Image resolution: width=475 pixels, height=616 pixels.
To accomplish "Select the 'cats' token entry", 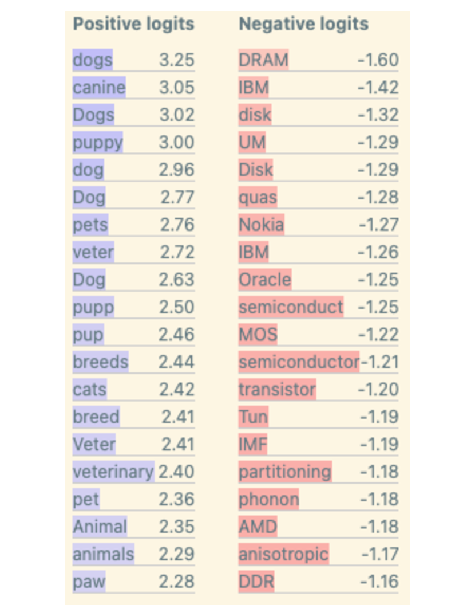I will tap(90, 390).
